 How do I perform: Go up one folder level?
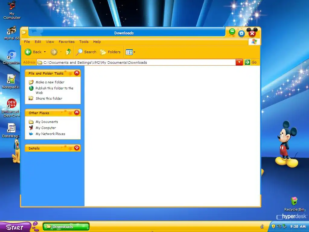[68, 52]
